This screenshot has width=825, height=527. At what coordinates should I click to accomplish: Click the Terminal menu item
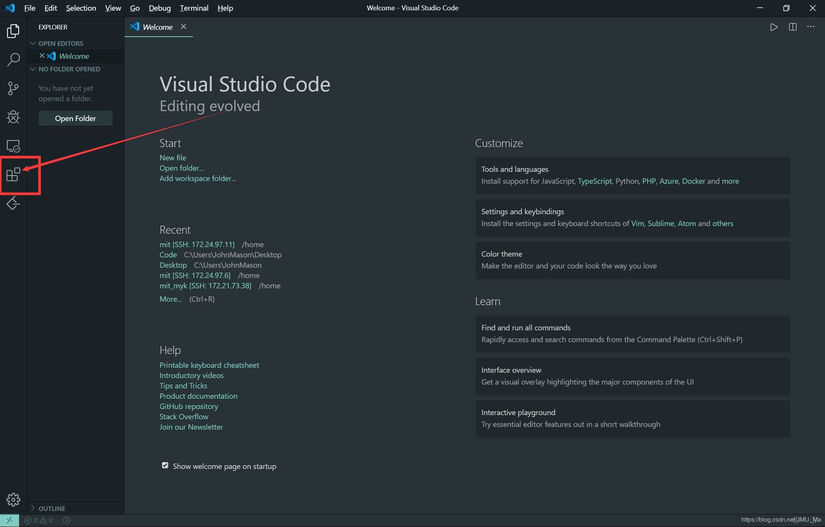tap(193, 8)
